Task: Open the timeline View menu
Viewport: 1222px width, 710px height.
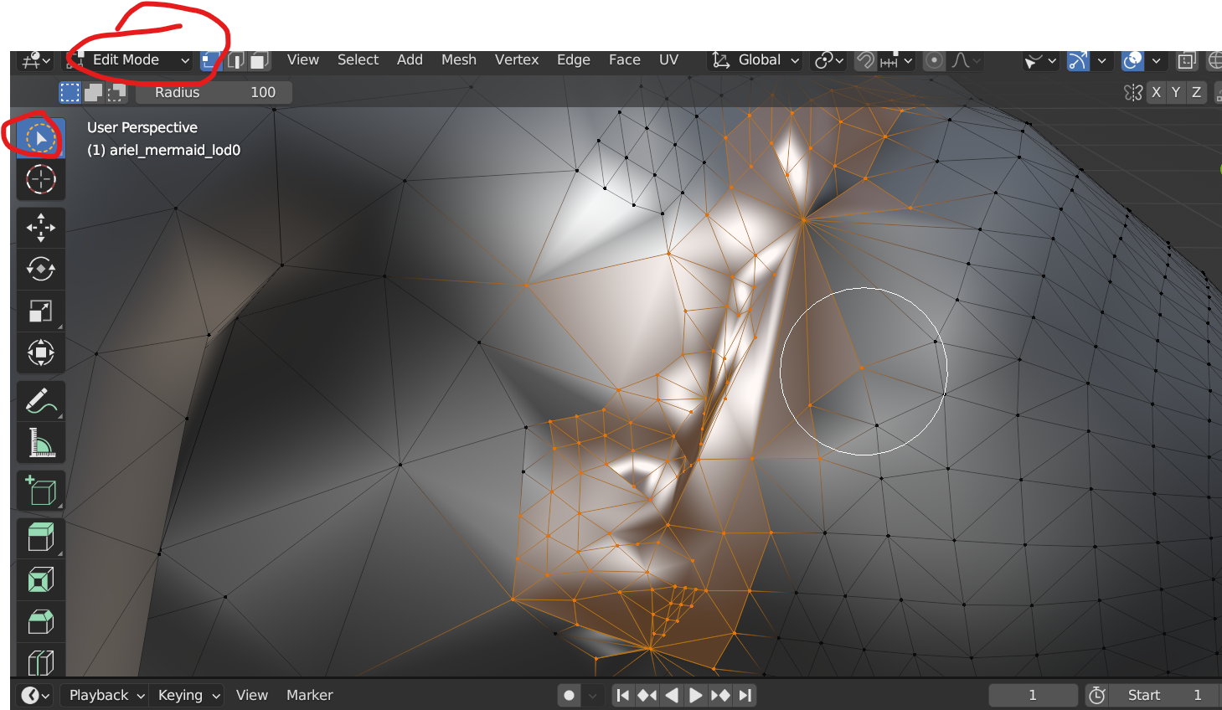Action: (x=252, y=695)
